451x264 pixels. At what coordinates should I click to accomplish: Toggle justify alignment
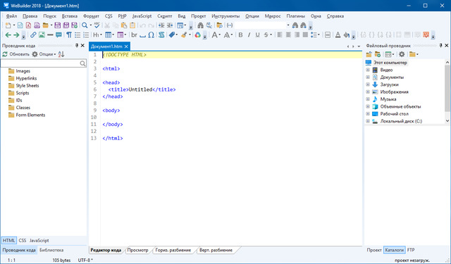pyautogui.click(x=305, y=35)
